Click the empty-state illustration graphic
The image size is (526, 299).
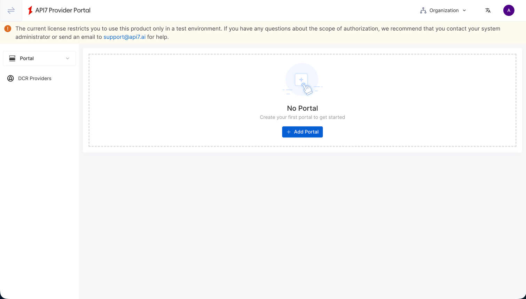pyautogui.click(x=302, y=80)
